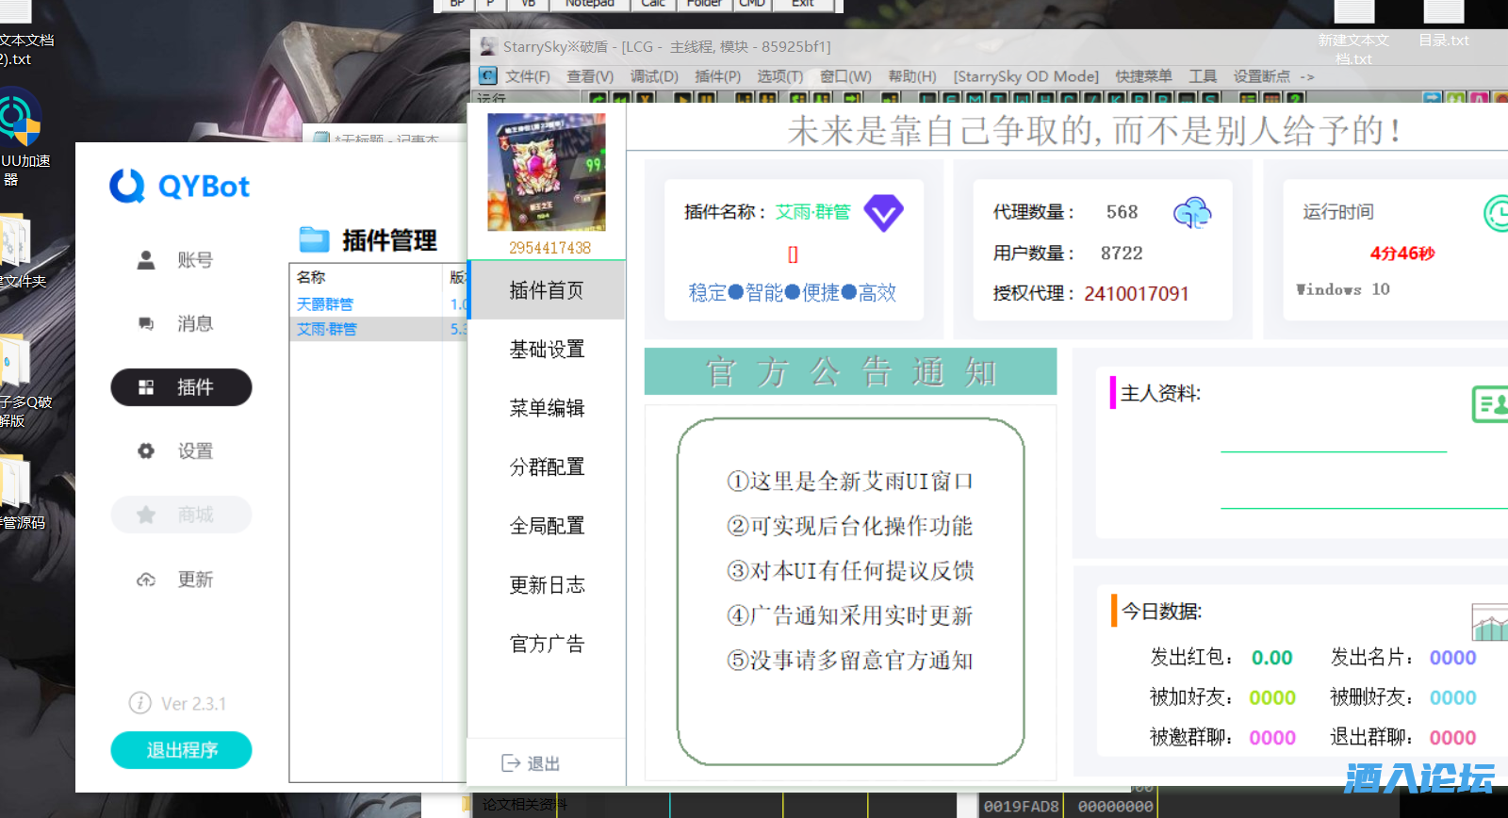Click the blue folder icon next to 插件管理

point(314,239)
